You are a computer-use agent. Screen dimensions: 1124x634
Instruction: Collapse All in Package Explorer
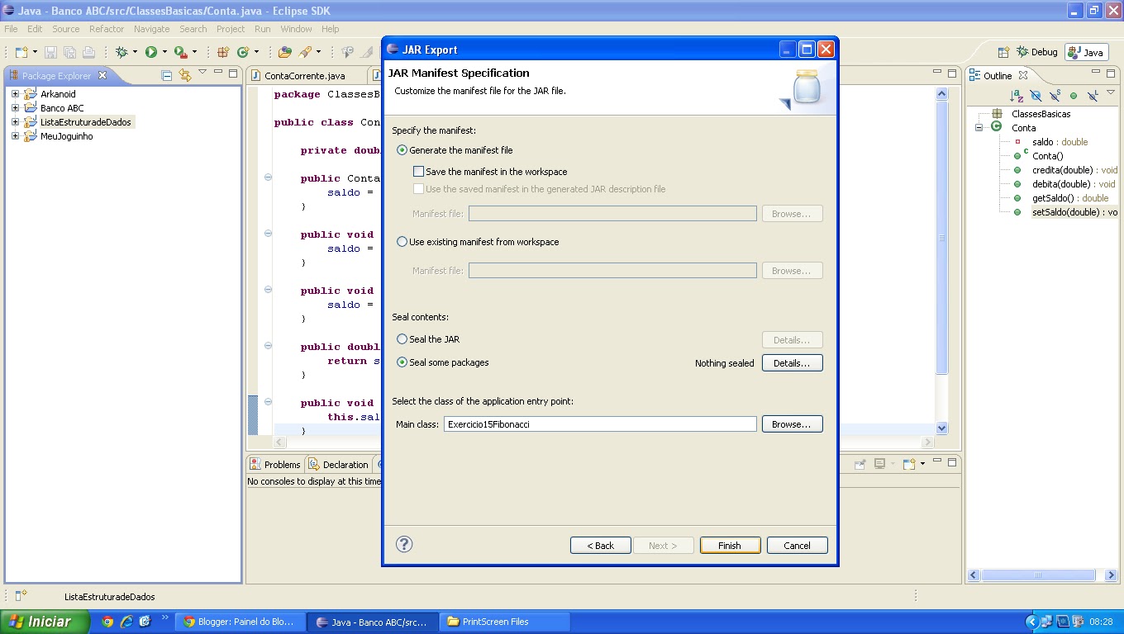tap(166, 75)
